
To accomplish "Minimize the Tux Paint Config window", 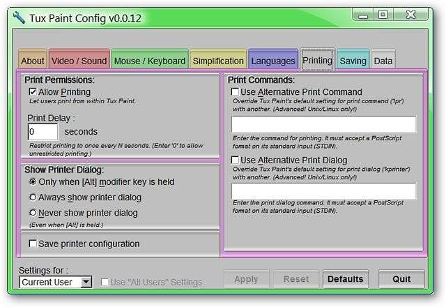I will coord(362,15).
